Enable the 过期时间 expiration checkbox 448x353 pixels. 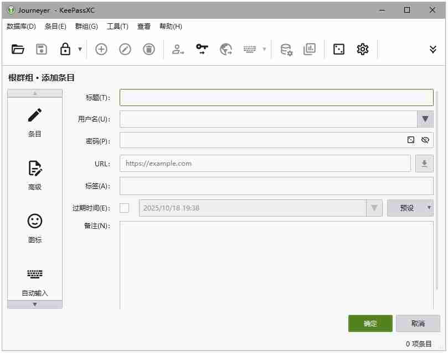(x=124, y=207)
